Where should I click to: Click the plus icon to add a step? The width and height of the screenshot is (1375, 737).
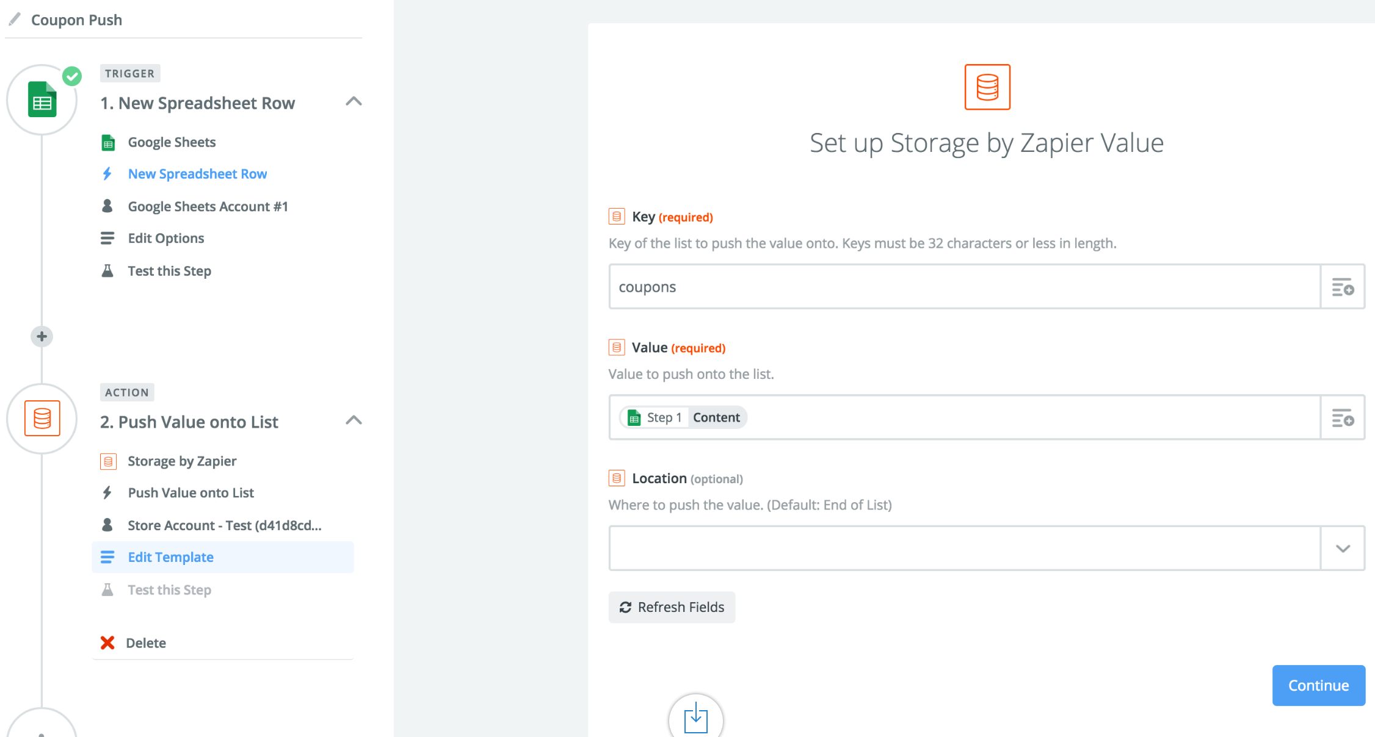pyautogui.click(x=42, y=336)
